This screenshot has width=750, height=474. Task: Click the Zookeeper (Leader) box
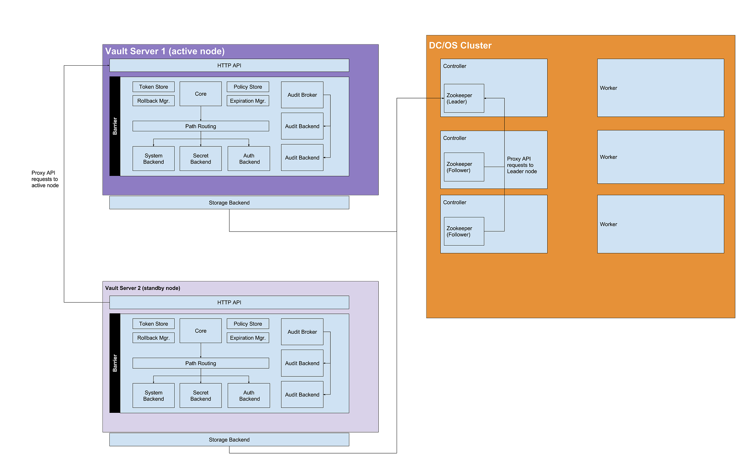(x=464, y=98)
